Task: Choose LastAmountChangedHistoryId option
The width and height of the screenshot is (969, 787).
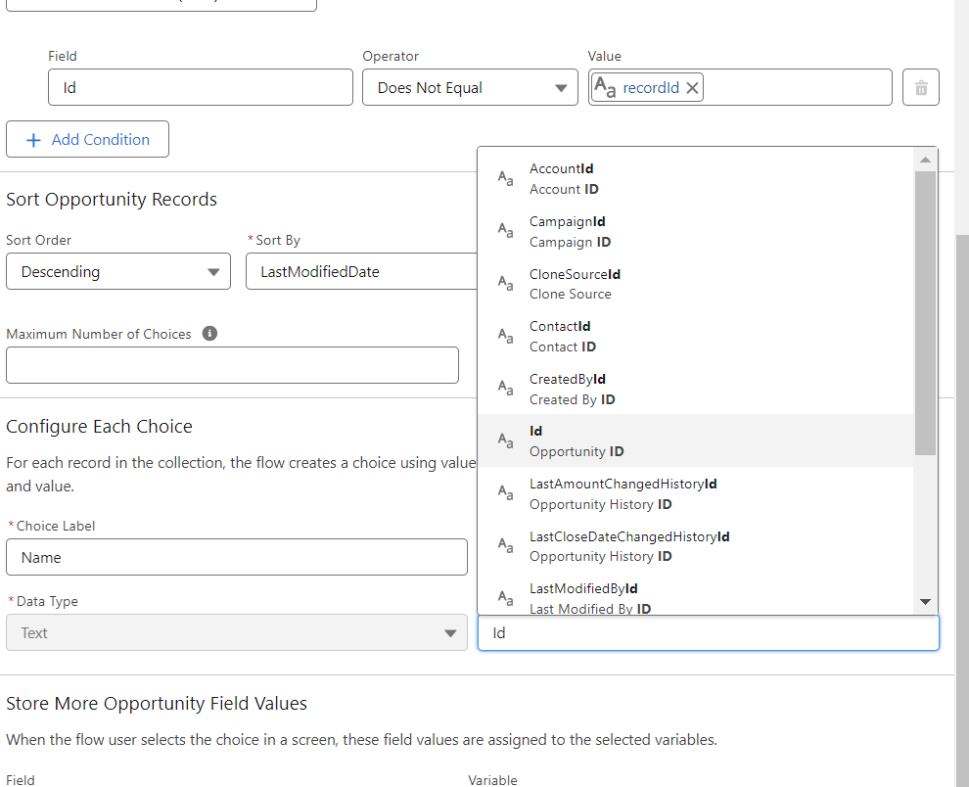Action: pos(696,493)
